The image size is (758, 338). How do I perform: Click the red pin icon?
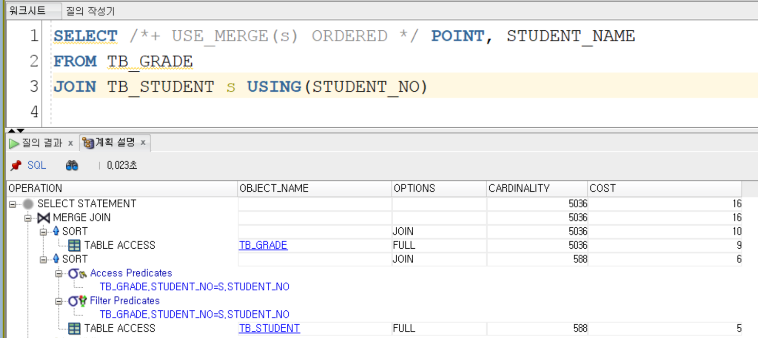tap(16, 166)
